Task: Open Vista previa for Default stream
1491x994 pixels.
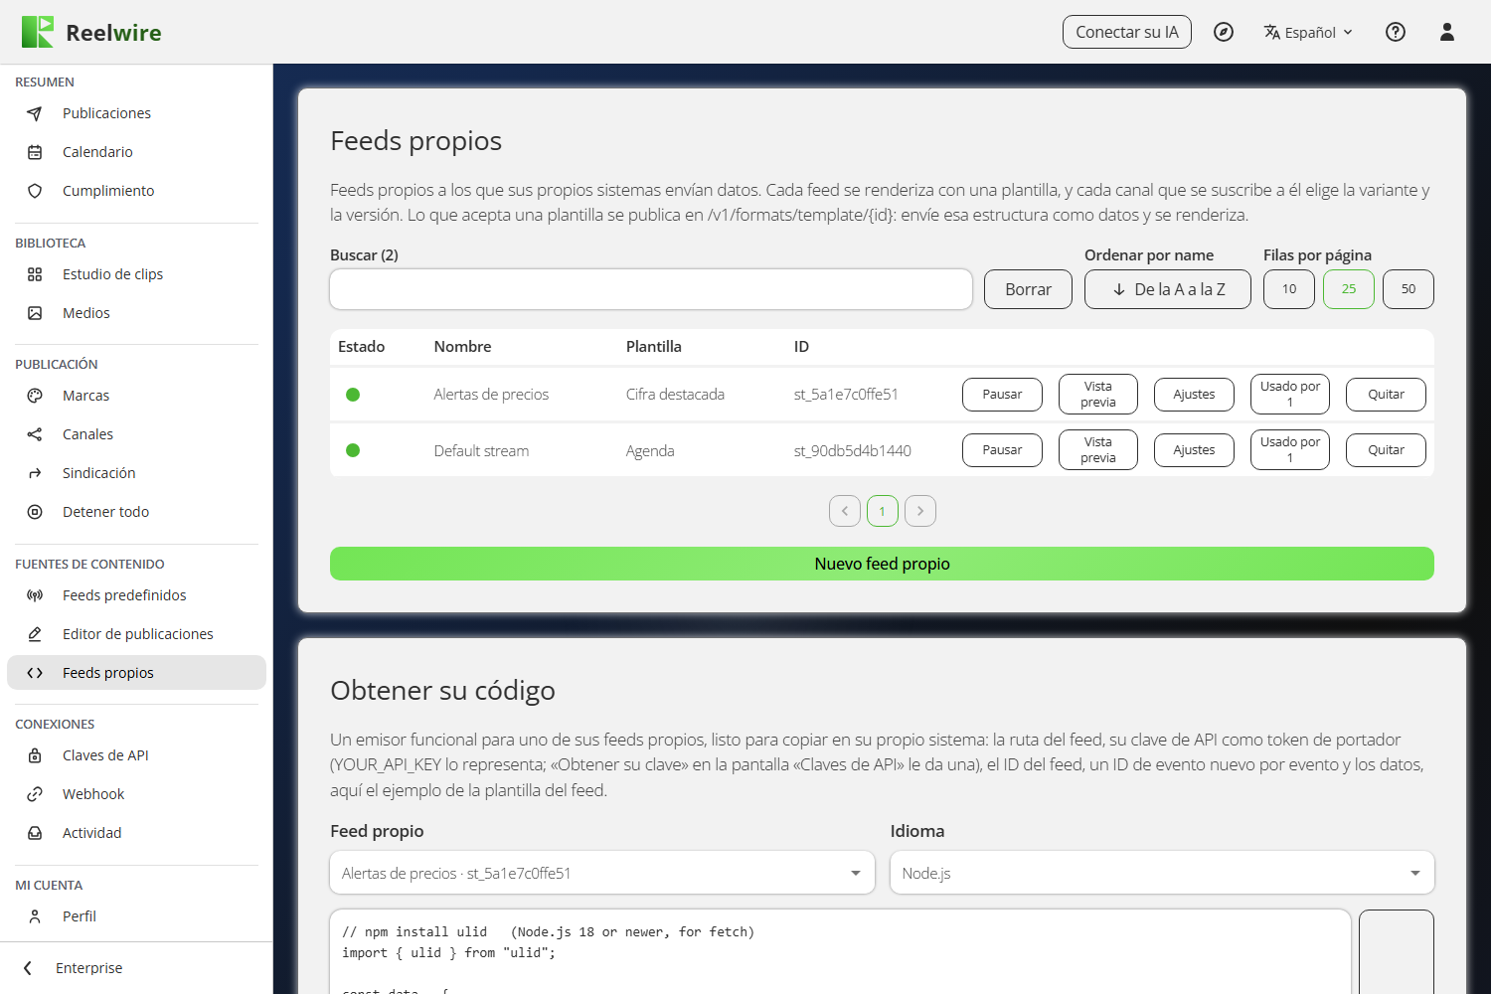Action: pos(1098,450)
